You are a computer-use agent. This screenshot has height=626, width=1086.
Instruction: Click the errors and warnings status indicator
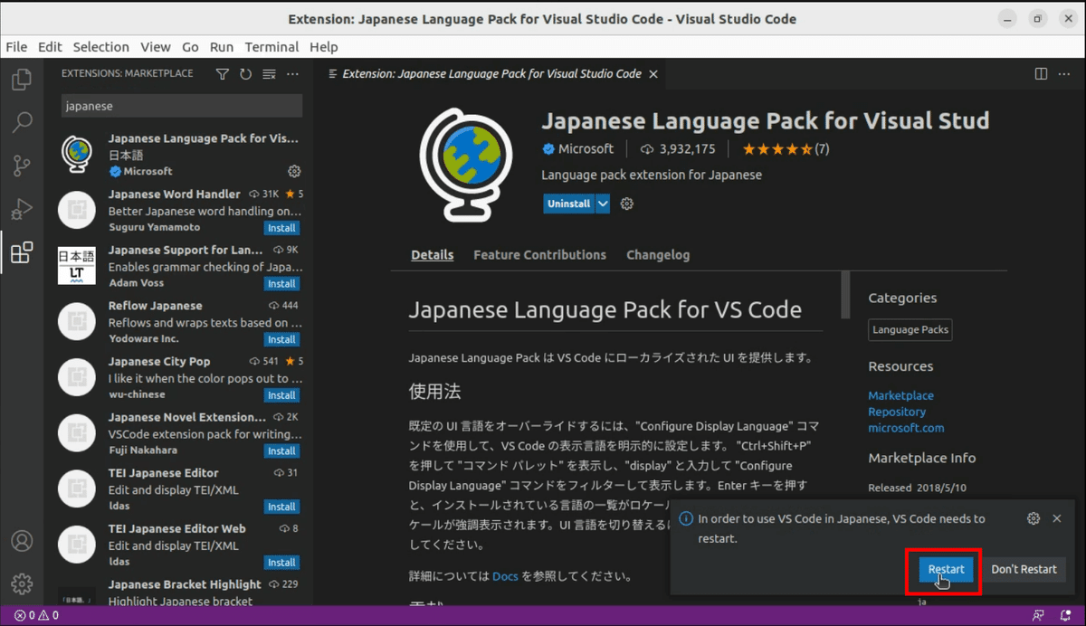point(36,616)
